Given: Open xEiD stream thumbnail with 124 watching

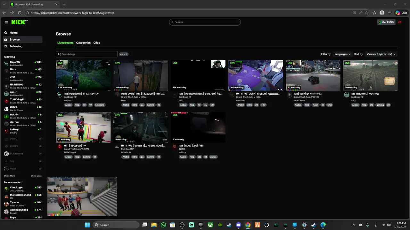Looking at the screenshot, I should click(198, 75).
